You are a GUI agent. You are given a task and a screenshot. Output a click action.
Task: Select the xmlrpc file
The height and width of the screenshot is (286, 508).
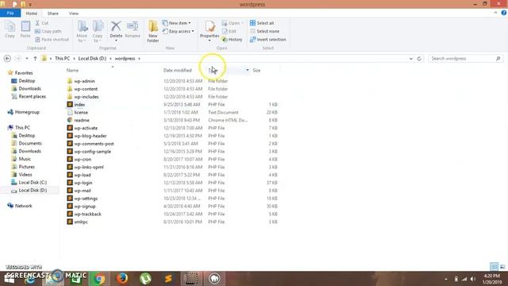[x=81, y=222]
